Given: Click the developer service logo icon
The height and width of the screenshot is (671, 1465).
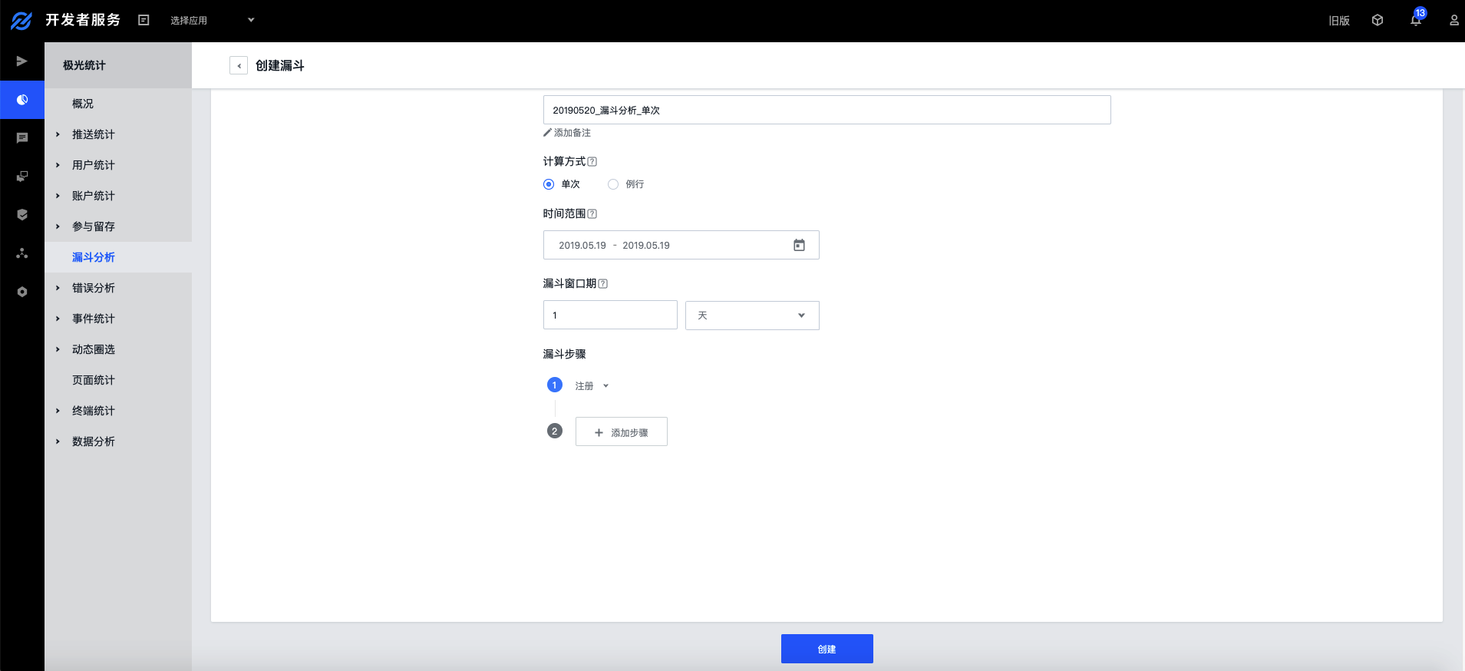Looking at the screenshot, I should point(21,21).
